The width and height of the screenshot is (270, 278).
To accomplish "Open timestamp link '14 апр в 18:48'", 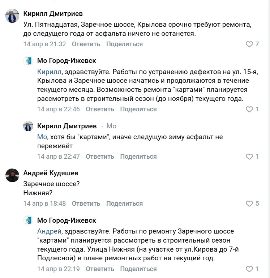I will (44, 204).
